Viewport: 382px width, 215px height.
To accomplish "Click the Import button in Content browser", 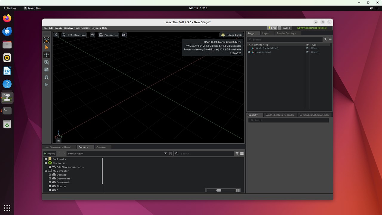I will pos(50,153).
